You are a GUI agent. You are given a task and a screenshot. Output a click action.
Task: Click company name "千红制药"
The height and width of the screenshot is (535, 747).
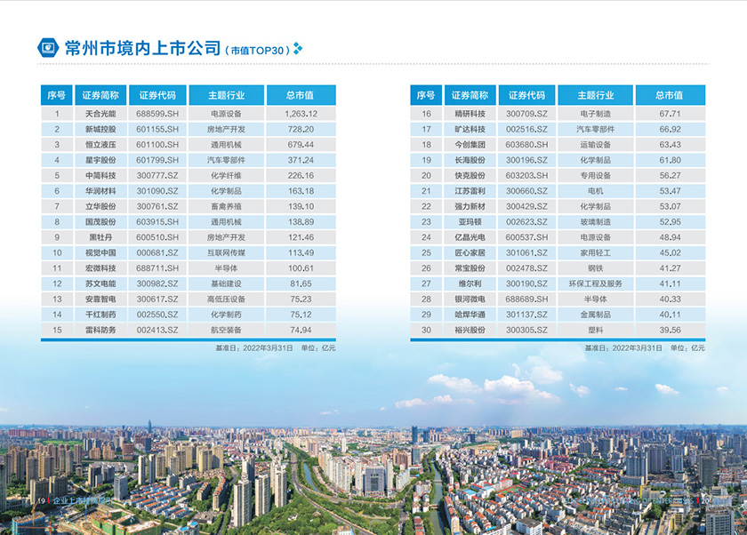click(x=100, y=315)
